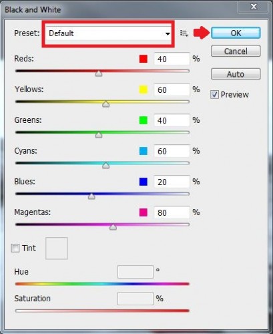The image size is (273, 334).
Task: Click the red color swatch for Reds
Action: 144,59
